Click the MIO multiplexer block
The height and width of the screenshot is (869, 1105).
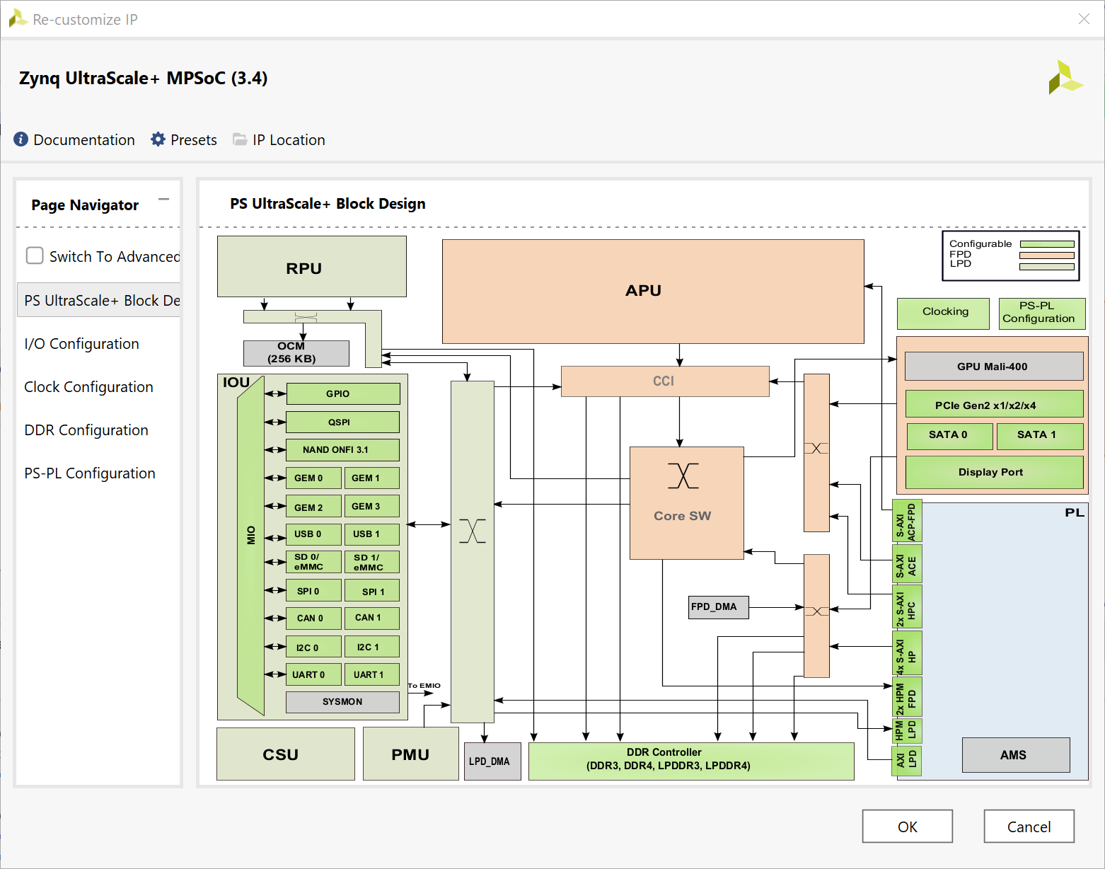tap(251, 545)
